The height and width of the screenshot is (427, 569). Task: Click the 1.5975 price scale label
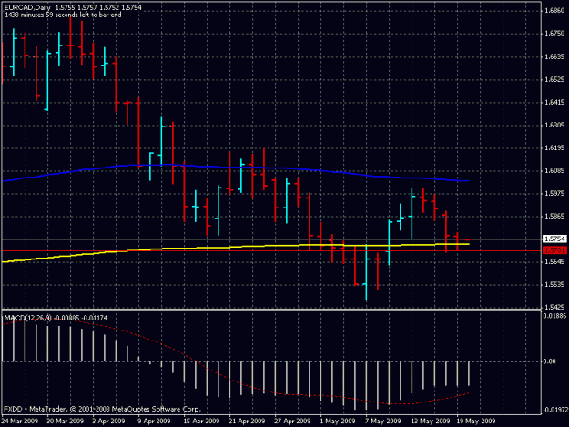click(554, 193)
